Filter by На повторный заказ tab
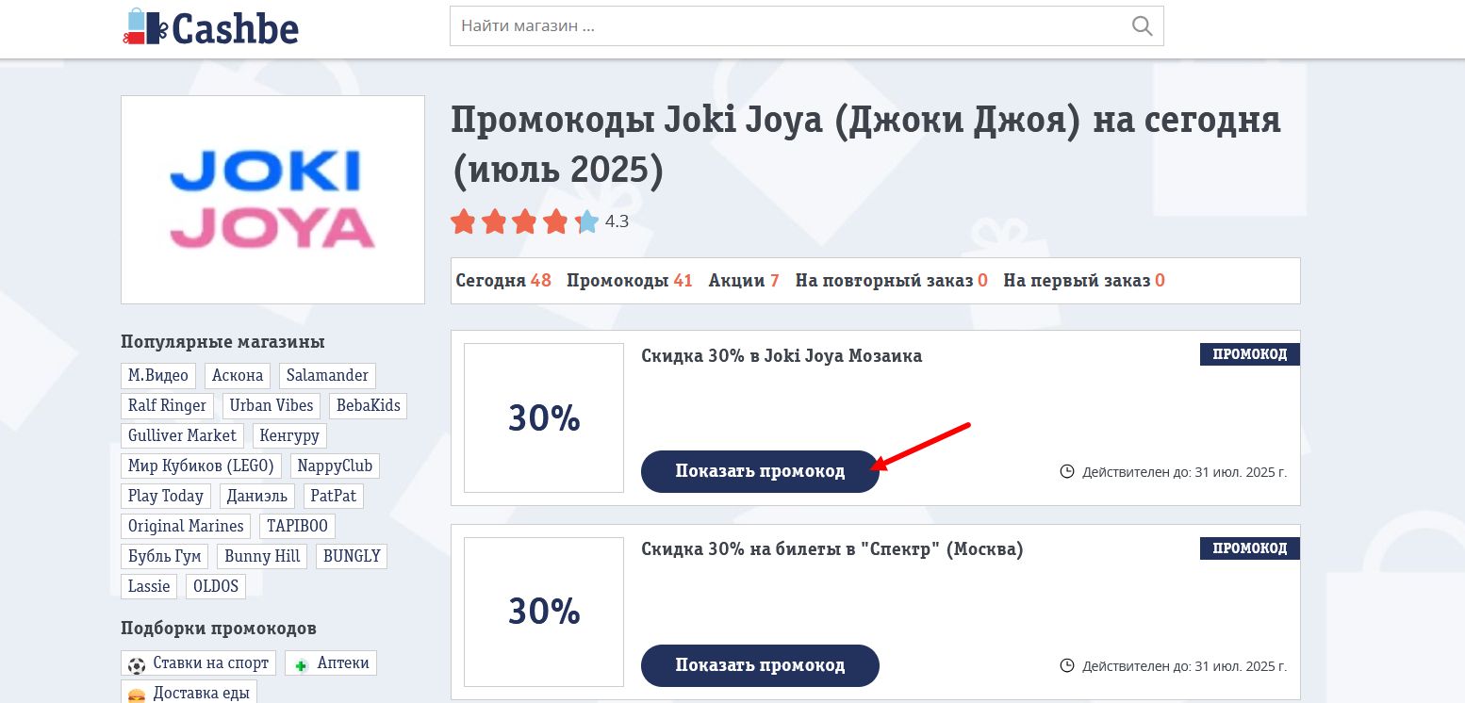 pyautogui.click(x=892, y=281)
